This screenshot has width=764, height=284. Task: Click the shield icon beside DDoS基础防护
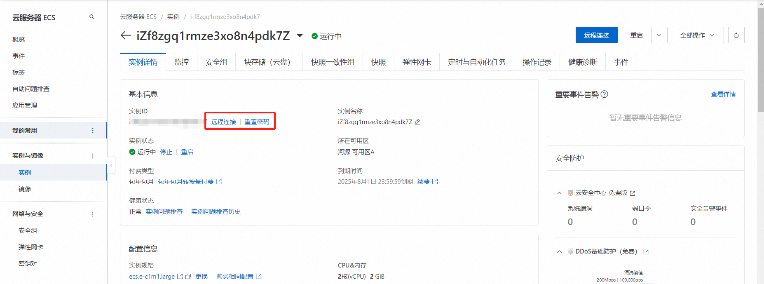[570, 251]
